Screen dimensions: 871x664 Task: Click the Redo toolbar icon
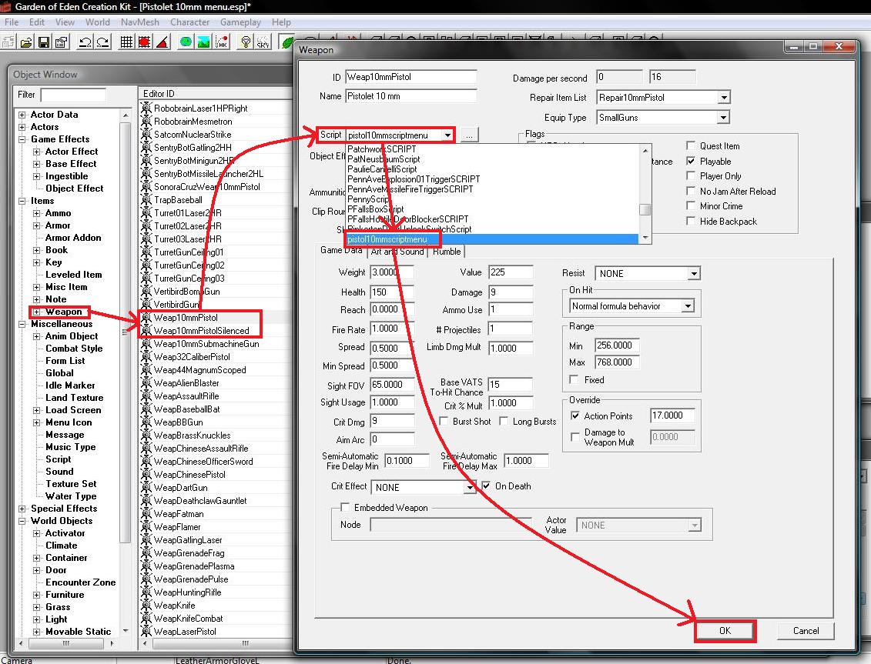pos(102,42)
